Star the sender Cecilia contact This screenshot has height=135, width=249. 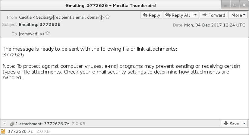pos(108,17)
